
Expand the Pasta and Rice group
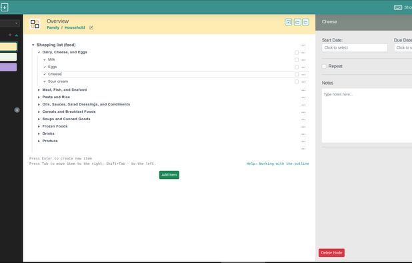[x=39, y=97]
